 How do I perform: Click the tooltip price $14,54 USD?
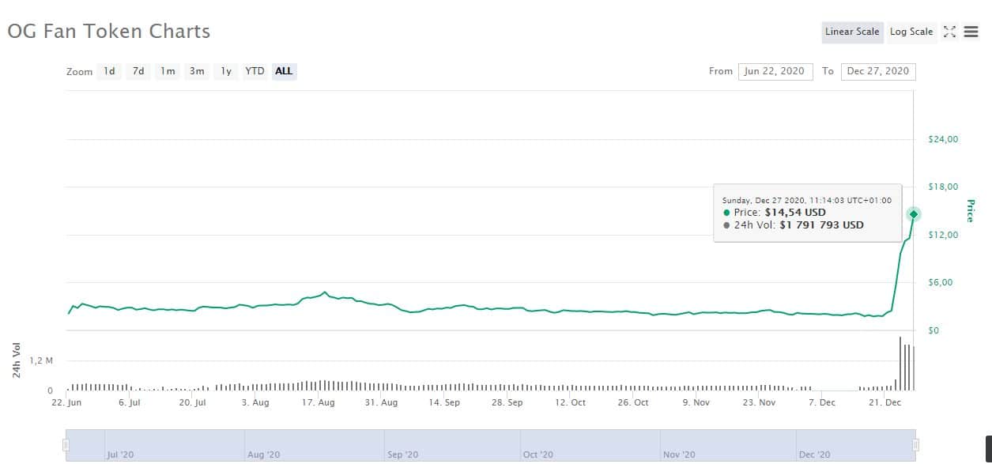pyautogui.click(x=795, y=213)
